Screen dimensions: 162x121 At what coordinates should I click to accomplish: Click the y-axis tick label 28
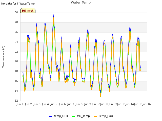coord(16,22)
